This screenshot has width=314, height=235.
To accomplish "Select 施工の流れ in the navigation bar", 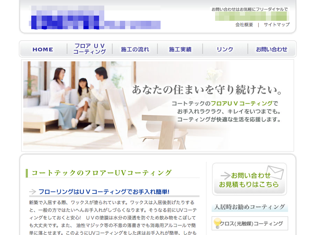I will 135,49.
